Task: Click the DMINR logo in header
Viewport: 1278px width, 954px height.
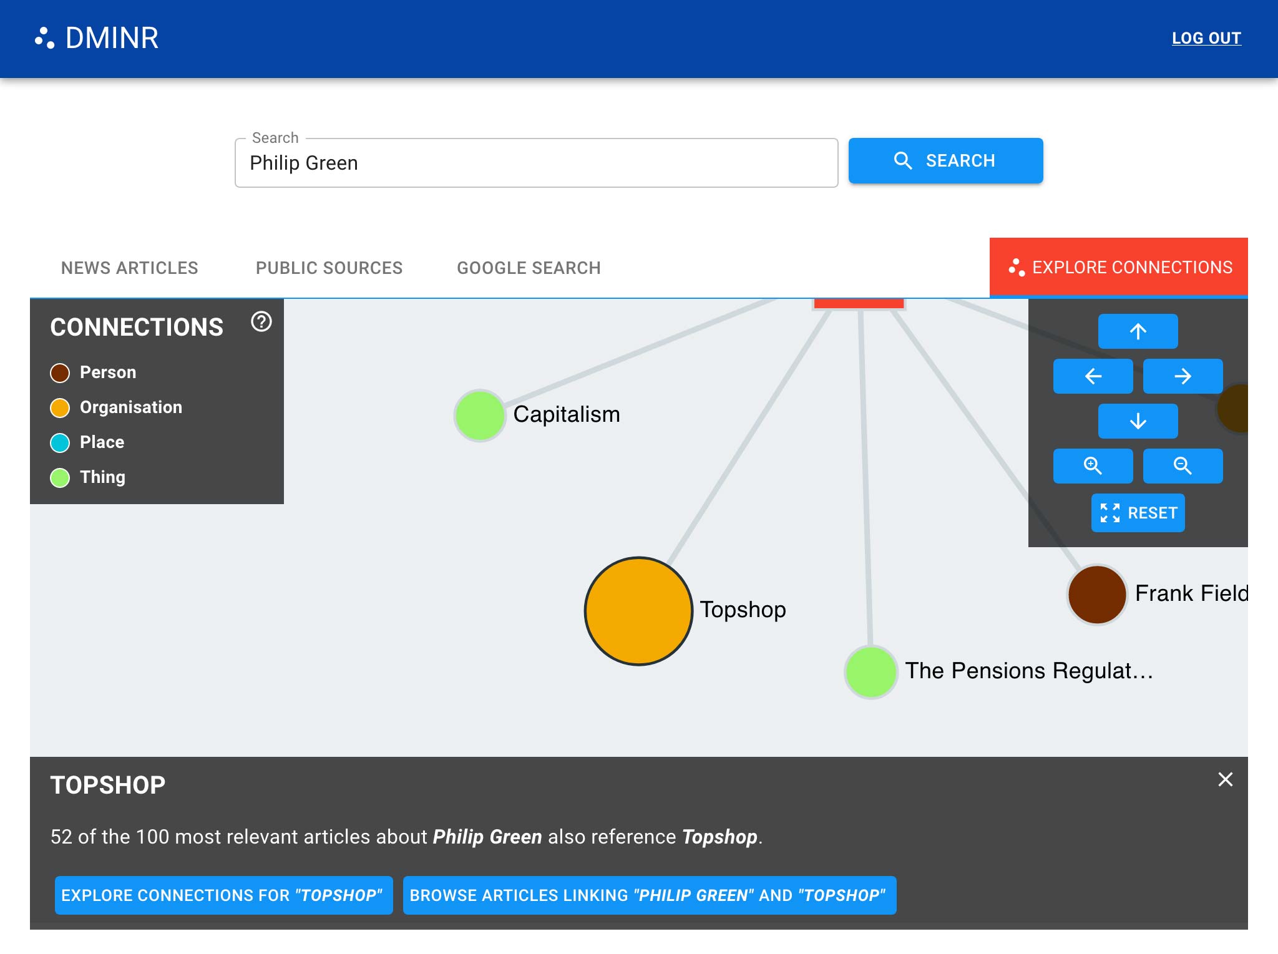Action: pyautogui.click(x=97, y=38)
